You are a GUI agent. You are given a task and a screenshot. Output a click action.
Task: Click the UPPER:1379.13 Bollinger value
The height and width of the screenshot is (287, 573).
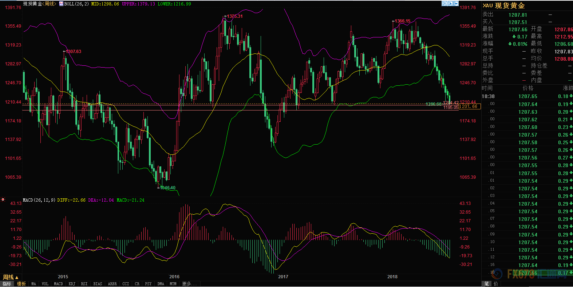(138, 4)
